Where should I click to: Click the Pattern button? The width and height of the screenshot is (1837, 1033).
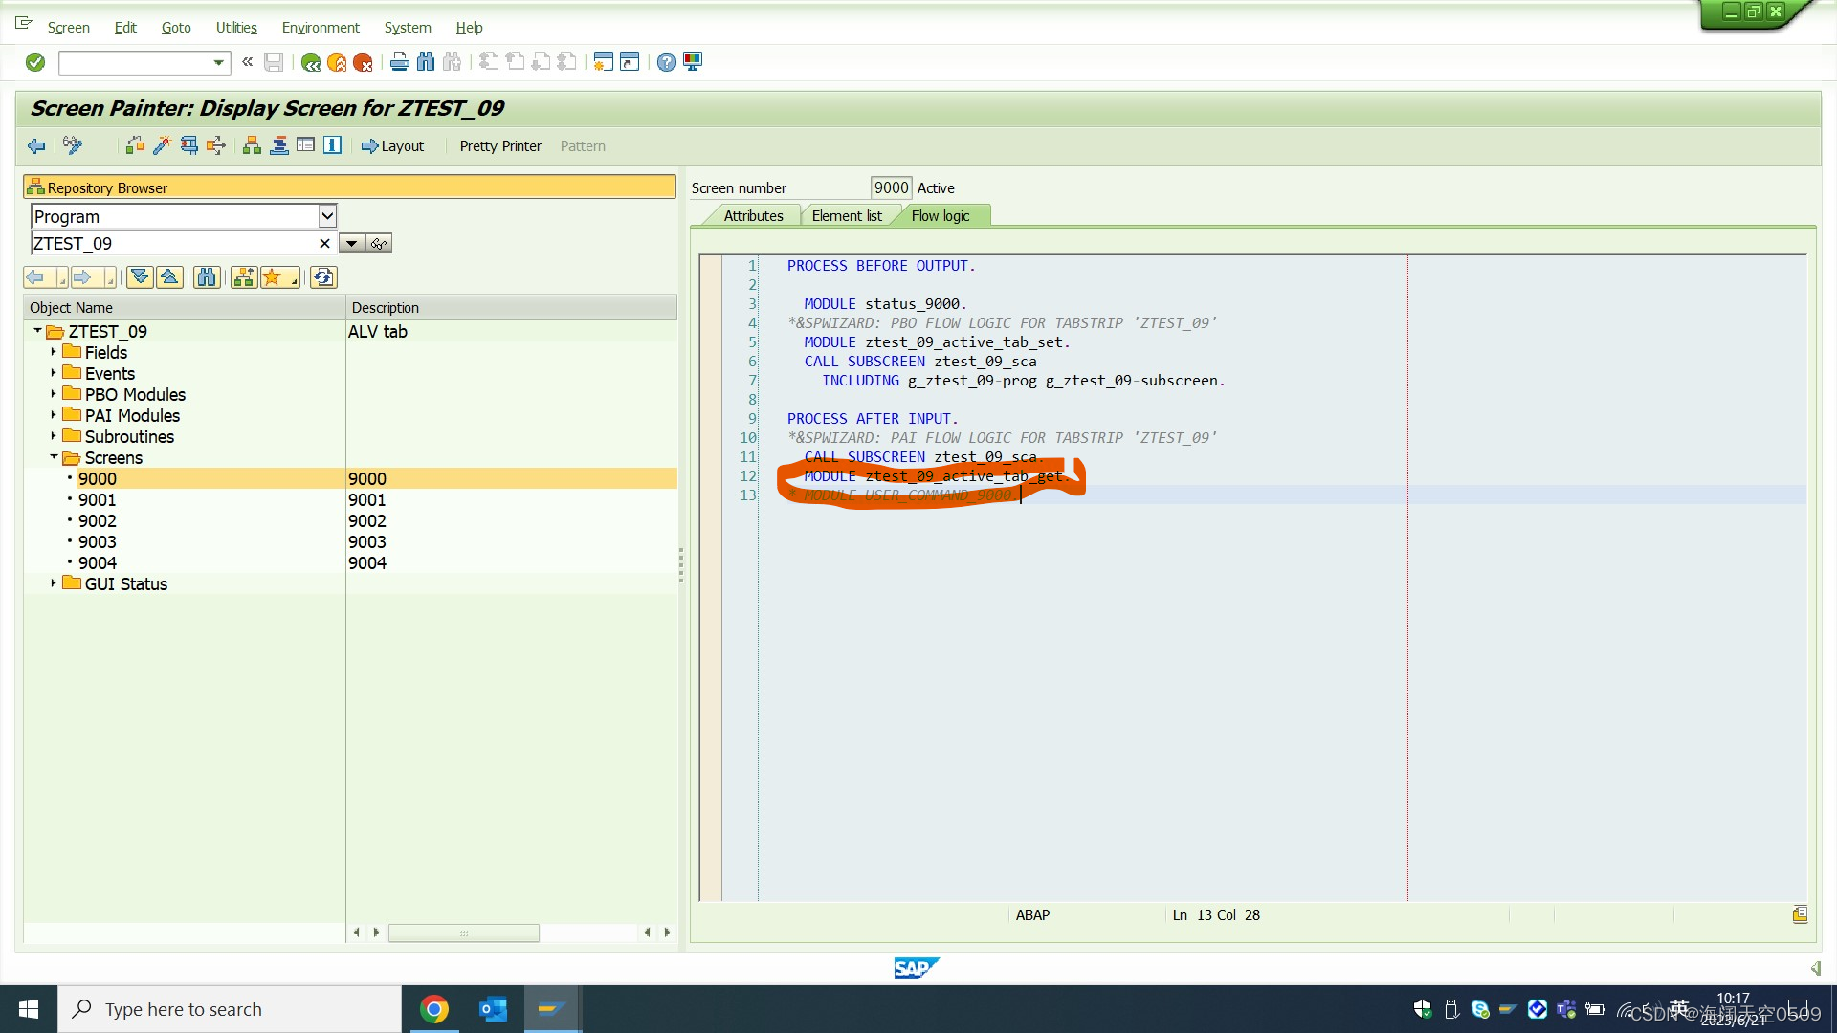click(583, 145)
